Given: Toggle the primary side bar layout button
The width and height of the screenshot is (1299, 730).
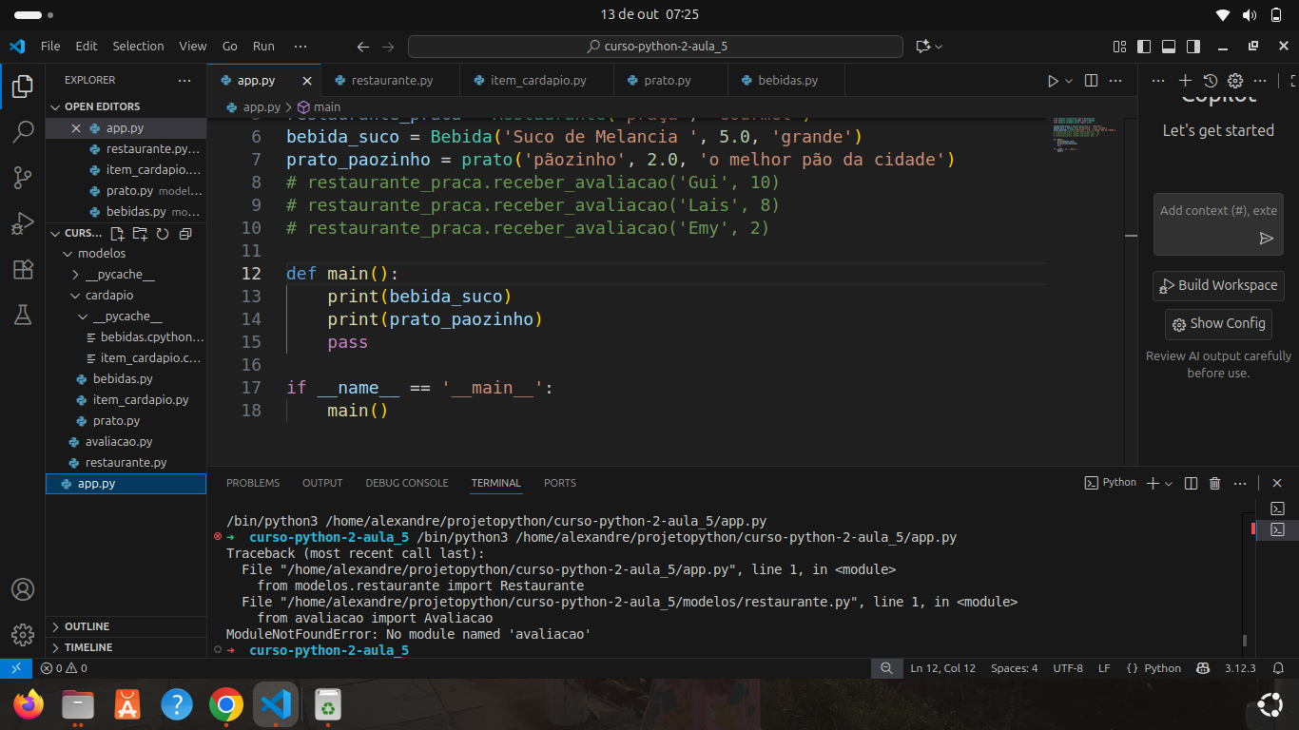Looking at the screenshot, I should click(x=1144, y=46).
